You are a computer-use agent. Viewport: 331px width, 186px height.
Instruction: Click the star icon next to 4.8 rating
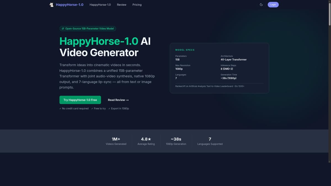pyautogui.click(x=150, y=139)
